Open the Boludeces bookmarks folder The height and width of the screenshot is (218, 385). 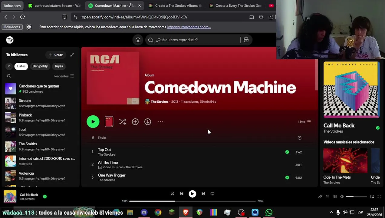tap(12, 27)
